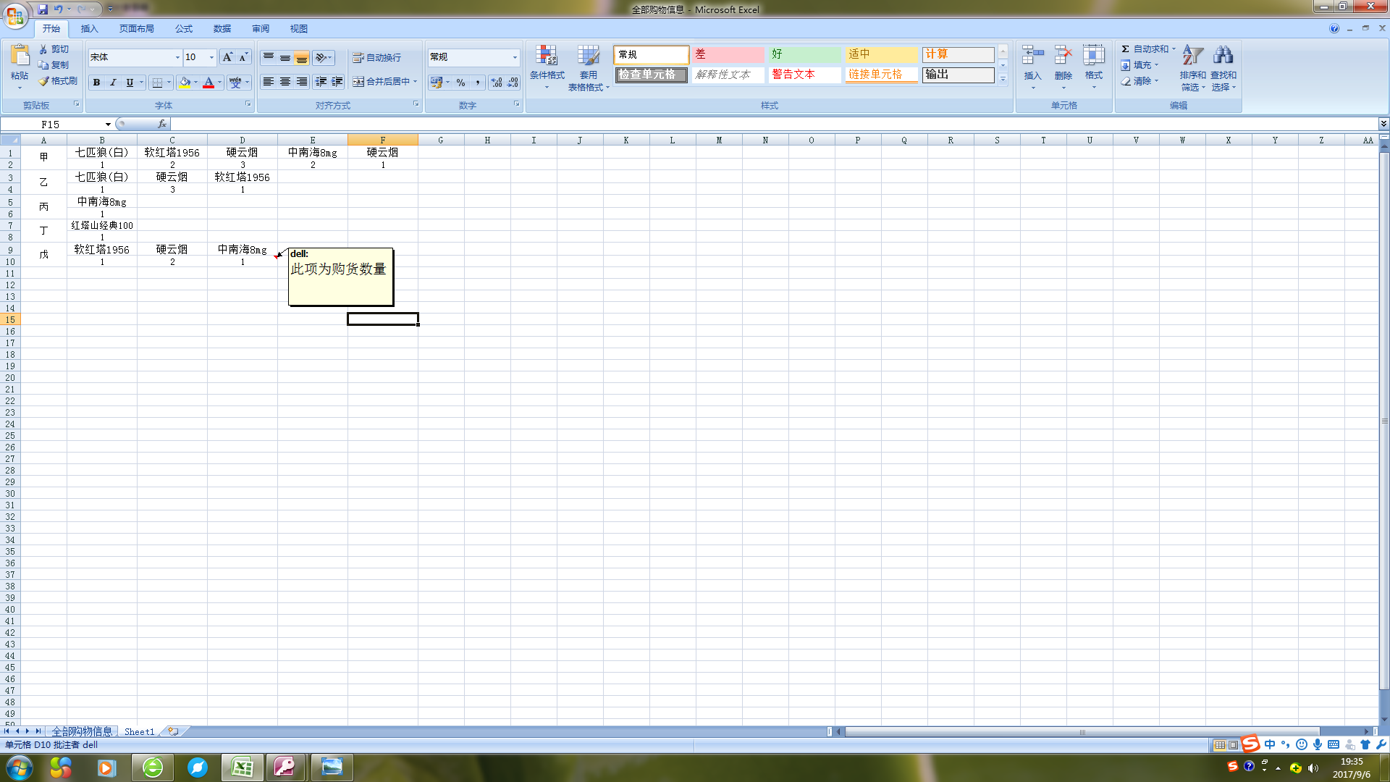Switch to the Formulas (公式) tab
Viewport: 1390px width, 782px height.
pyautogui.click(x=184, y=29)
